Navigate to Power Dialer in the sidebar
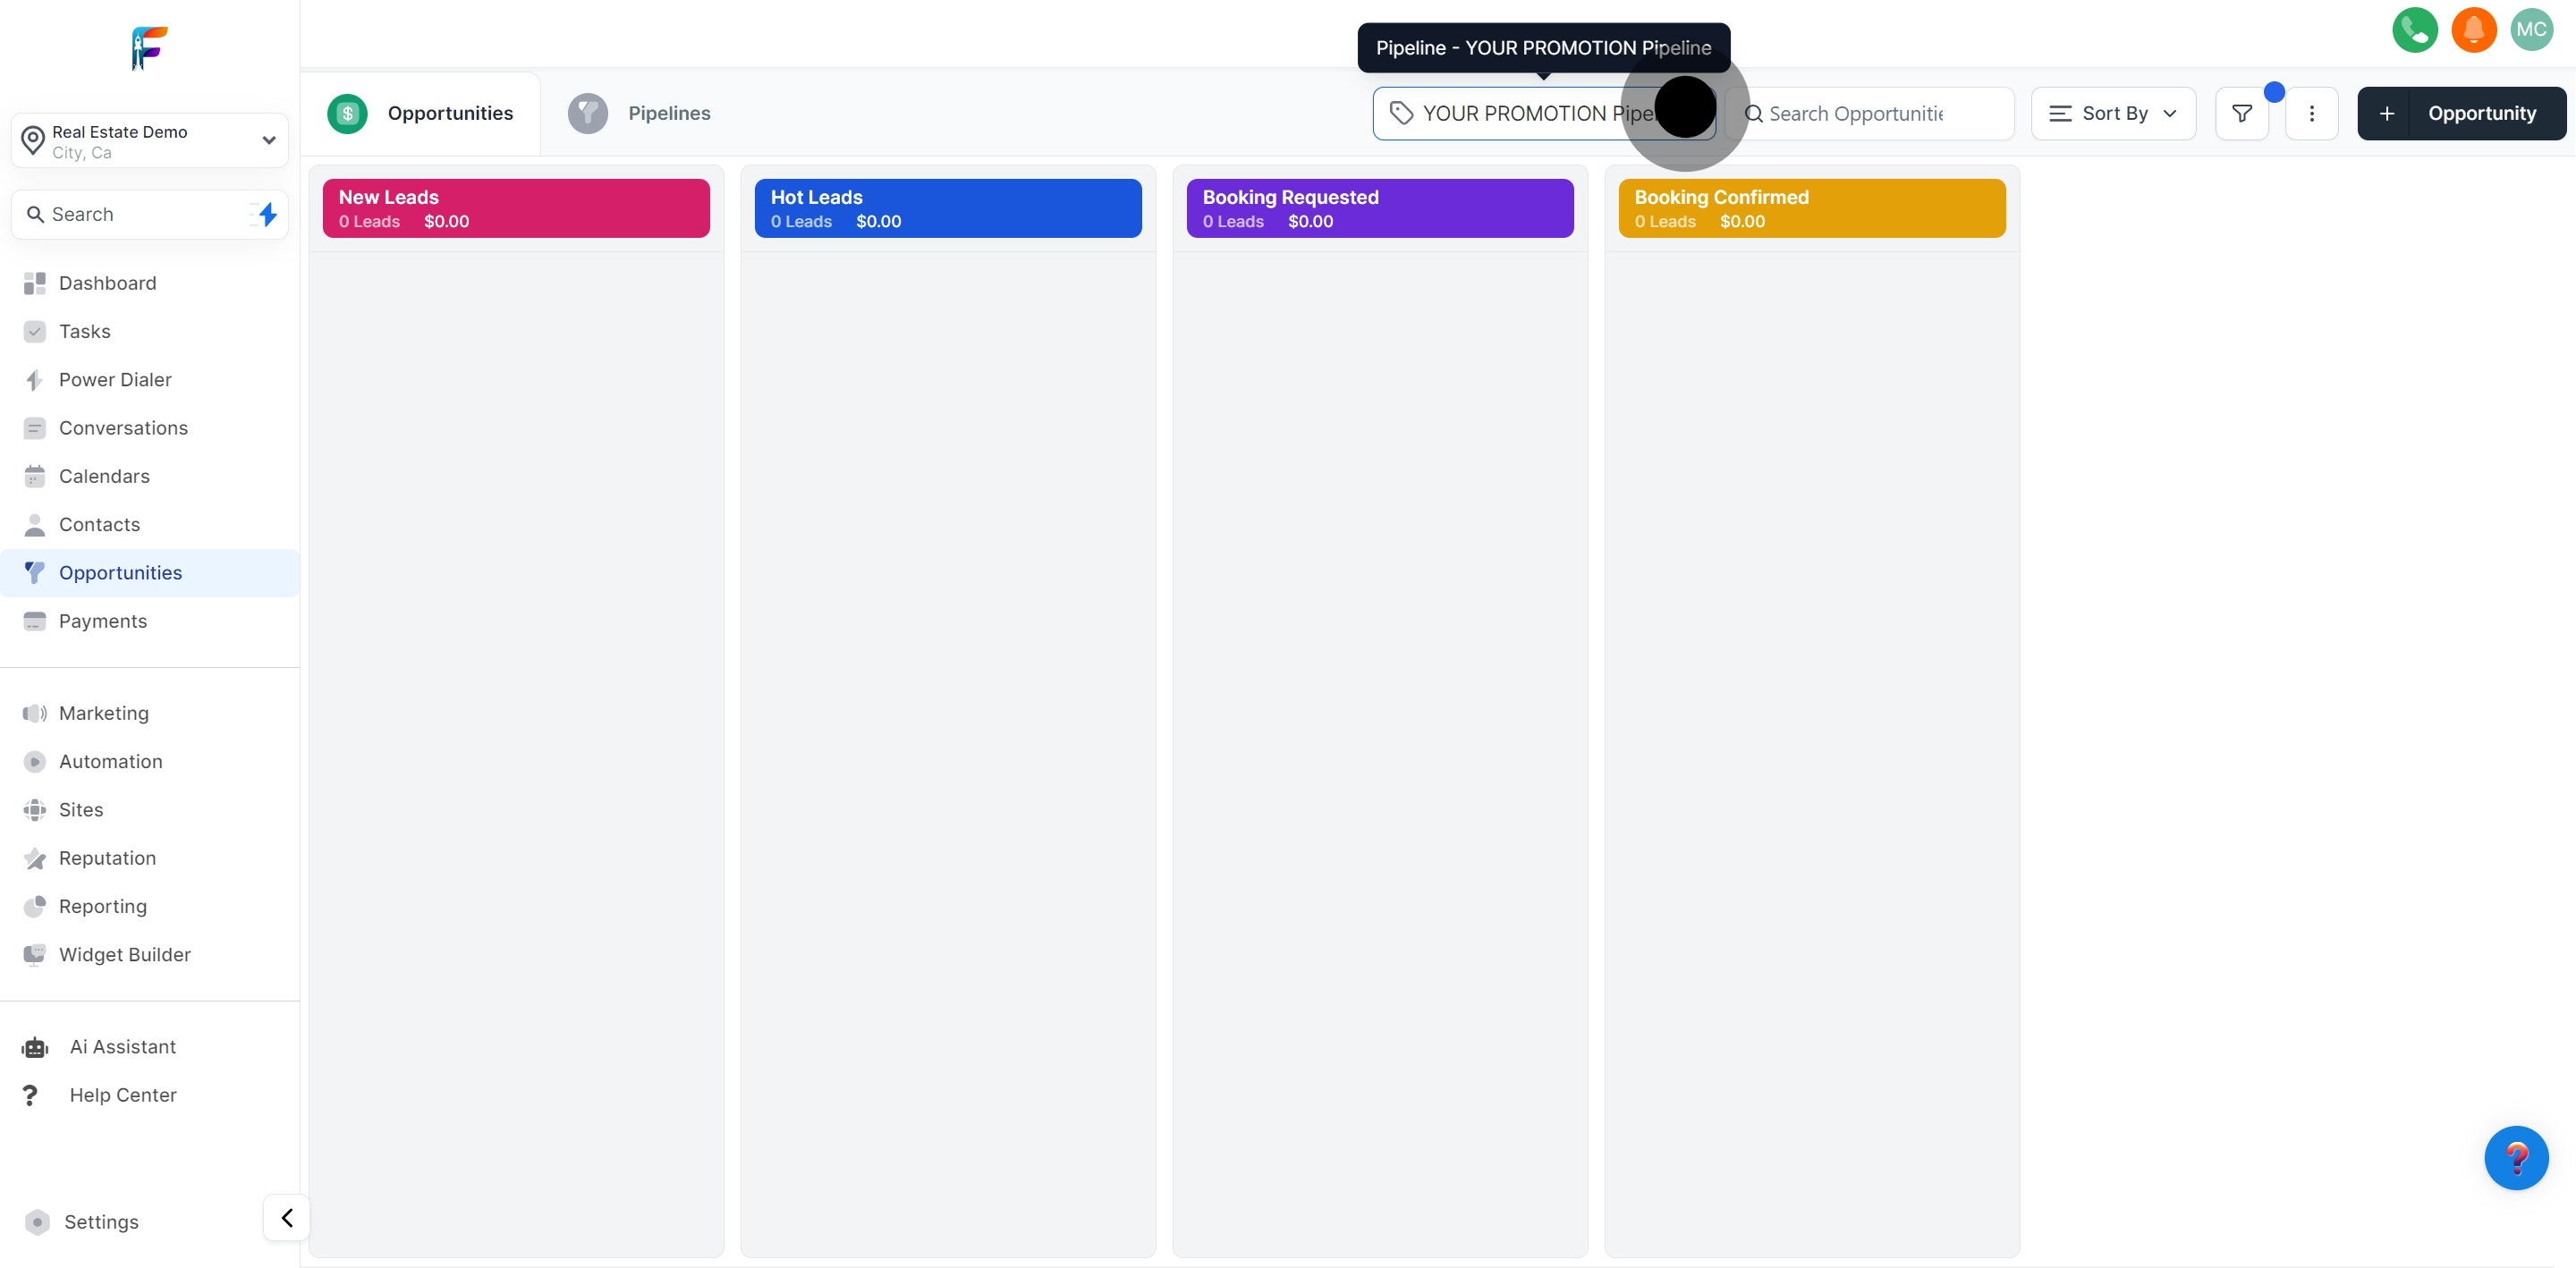2576x1268 pixels. coord(115,380)
